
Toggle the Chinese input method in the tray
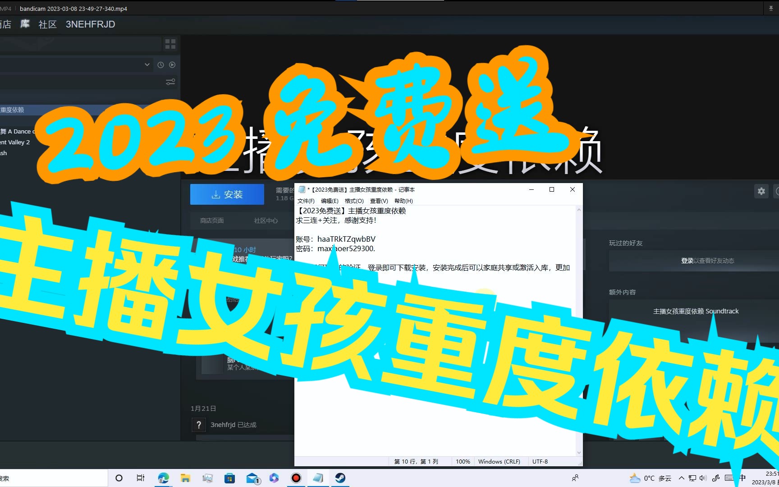click(x=743, y=478)
